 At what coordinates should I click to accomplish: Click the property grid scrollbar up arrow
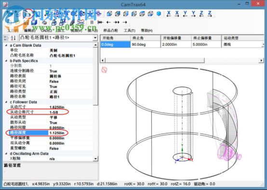click(95, 45)
